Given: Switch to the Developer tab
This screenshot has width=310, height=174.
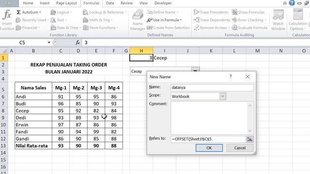Looking at the screenshot, I should pyautogui.click(x=163, y=3).
